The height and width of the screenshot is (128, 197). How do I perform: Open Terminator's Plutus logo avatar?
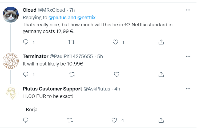pos(11,61)
